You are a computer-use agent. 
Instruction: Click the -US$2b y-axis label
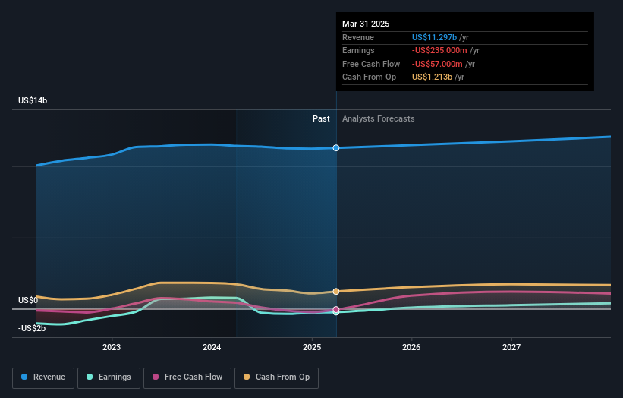[32, 328]
